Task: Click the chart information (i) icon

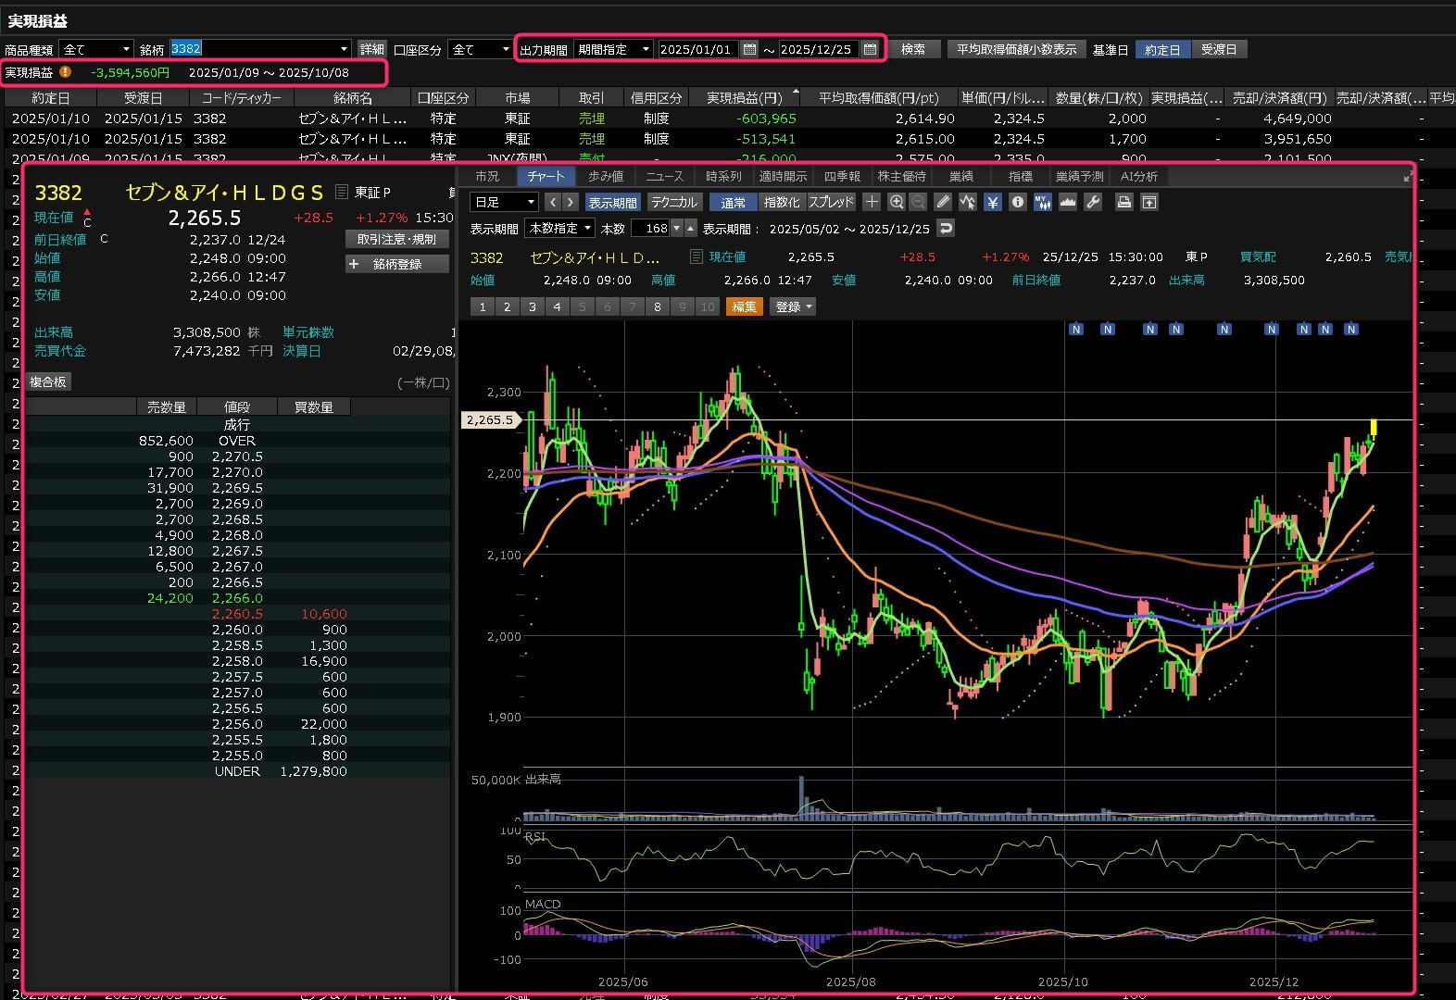Action: pyautogui.click(x=1017, y=202)
